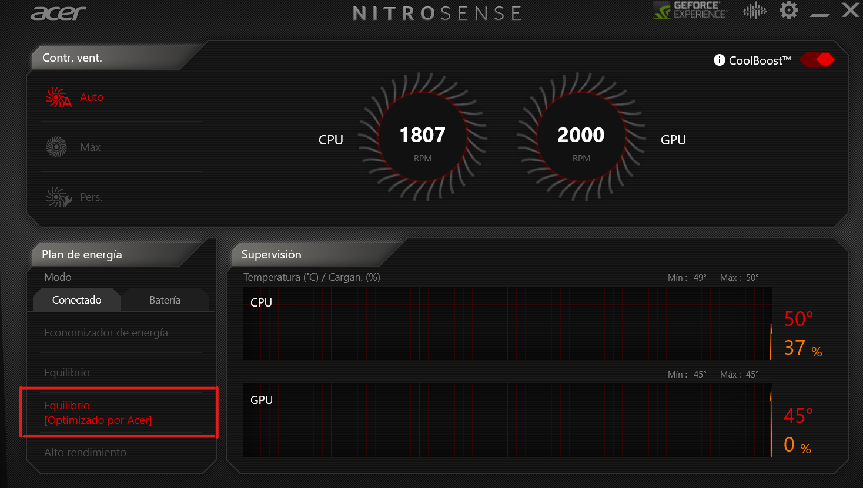Image resolution: width=863 pixels, height=488 pixels.
Task: Click the CPU load value 37 %
Action: 802,348
